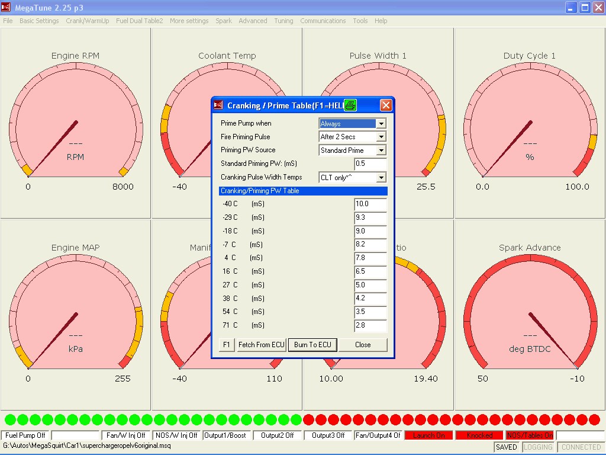Open the Basic Settings menu
Image resolution: width=606 pixels, height=455 pixels.
point(39,21)
